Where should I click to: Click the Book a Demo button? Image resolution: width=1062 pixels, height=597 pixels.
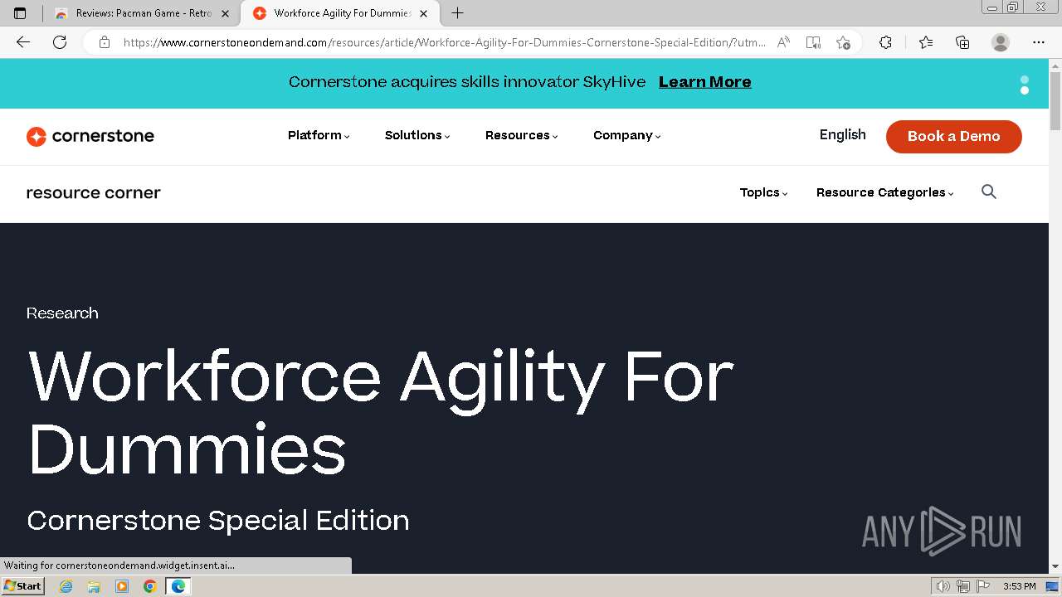tap(953, 137)
